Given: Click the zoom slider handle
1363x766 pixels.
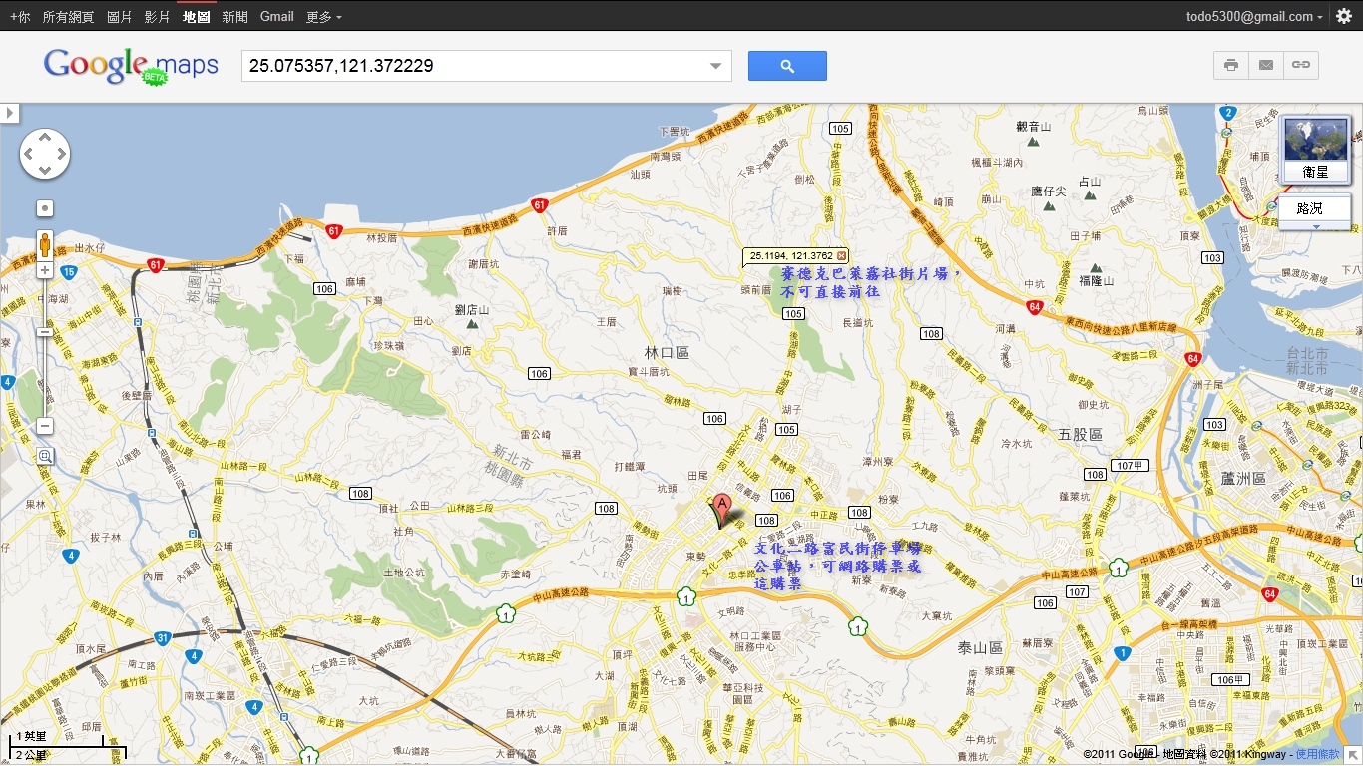Looking at the screenshot, I should click(45, 332).
